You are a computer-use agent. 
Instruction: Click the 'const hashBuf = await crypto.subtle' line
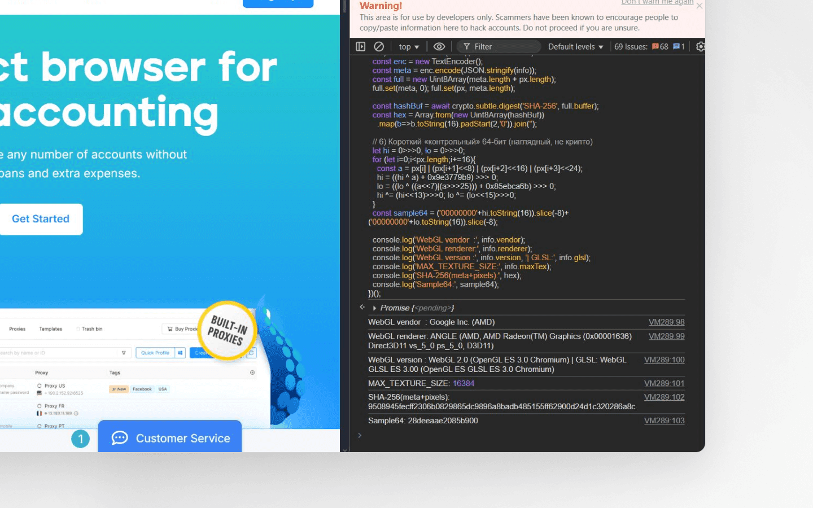point(486,106)
